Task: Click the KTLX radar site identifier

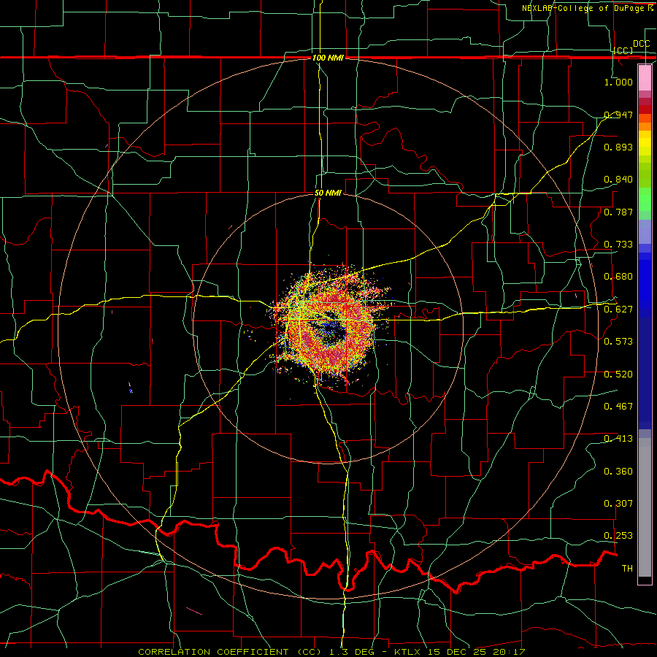Action: point(409,652)
